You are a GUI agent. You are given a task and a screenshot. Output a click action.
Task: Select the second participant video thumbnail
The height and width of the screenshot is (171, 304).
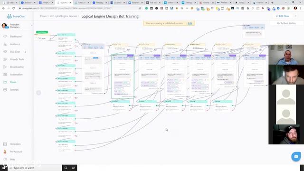[x=286, y=75]
